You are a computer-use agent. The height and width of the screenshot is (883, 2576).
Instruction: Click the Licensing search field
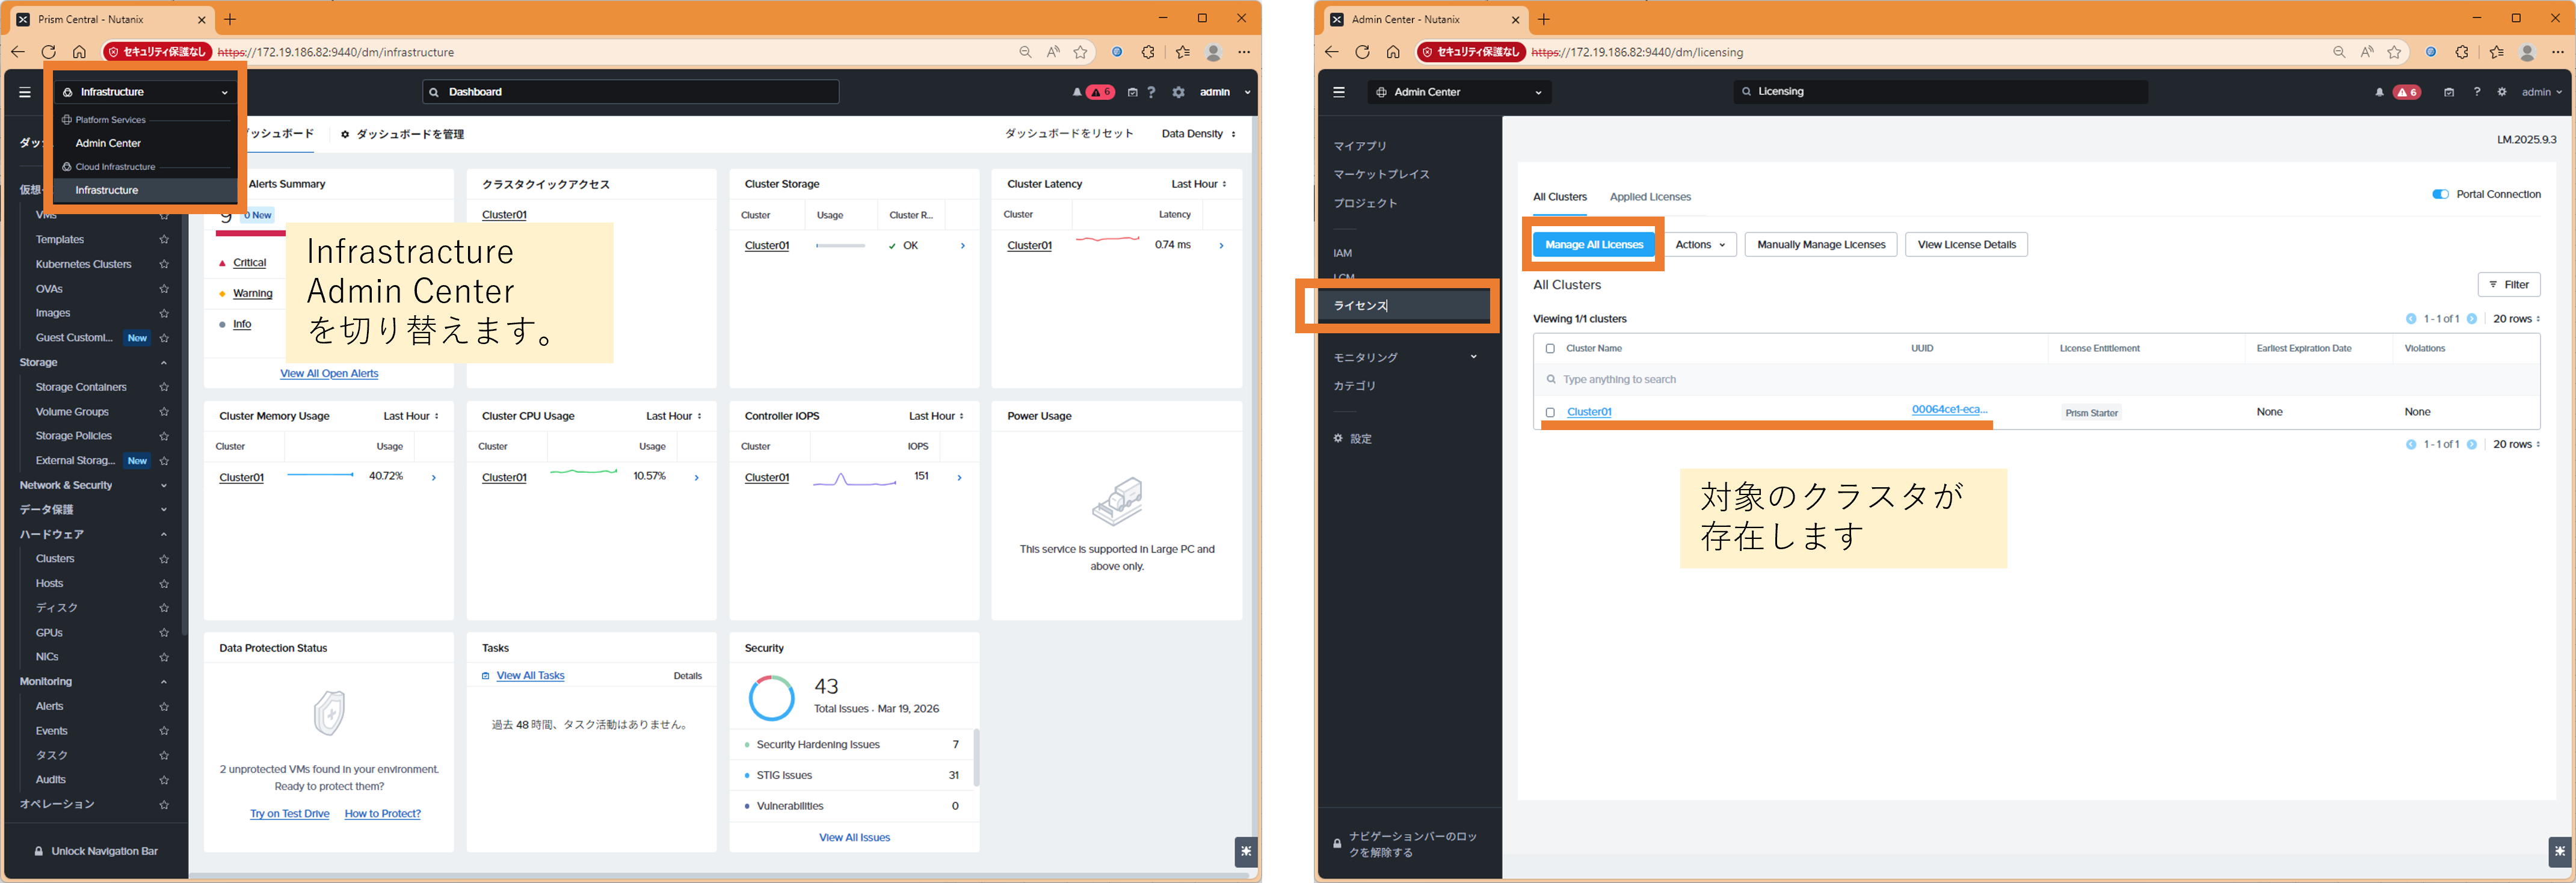click(1940, 92)
